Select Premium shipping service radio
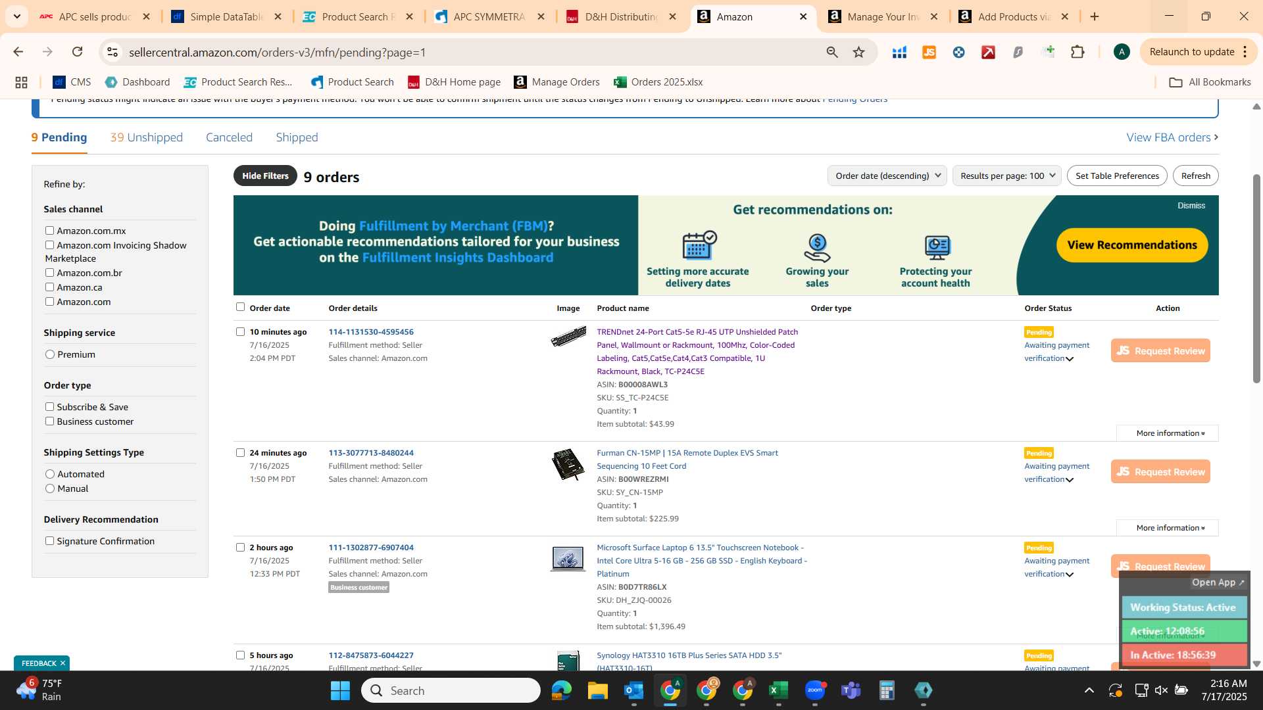Screen dimensions: 1263x710 click(x=50, y=354)
